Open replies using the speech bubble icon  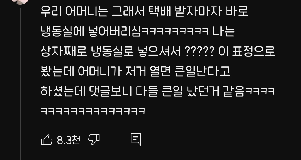pyautogui.click(x=136, y=139)
